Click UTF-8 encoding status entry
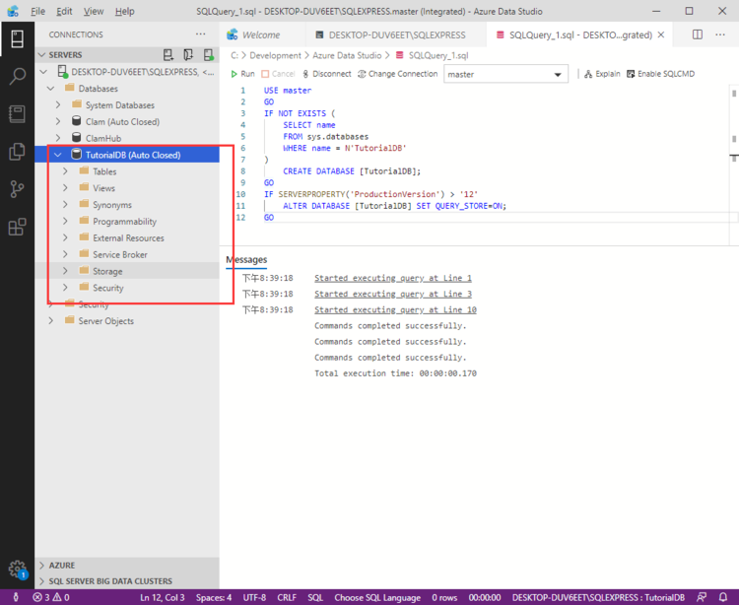This screenshot has width=739, height=605. pyautogui.click(x=254, y=597)
